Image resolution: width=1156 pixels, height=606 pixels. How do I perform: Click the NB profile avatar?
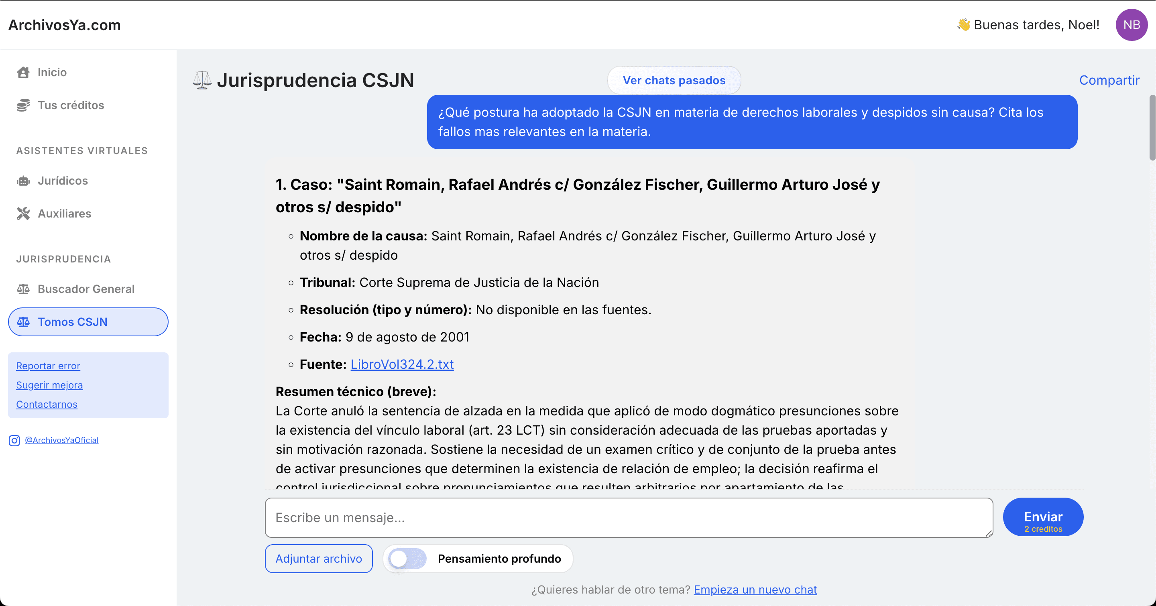tap(1132, 24)
